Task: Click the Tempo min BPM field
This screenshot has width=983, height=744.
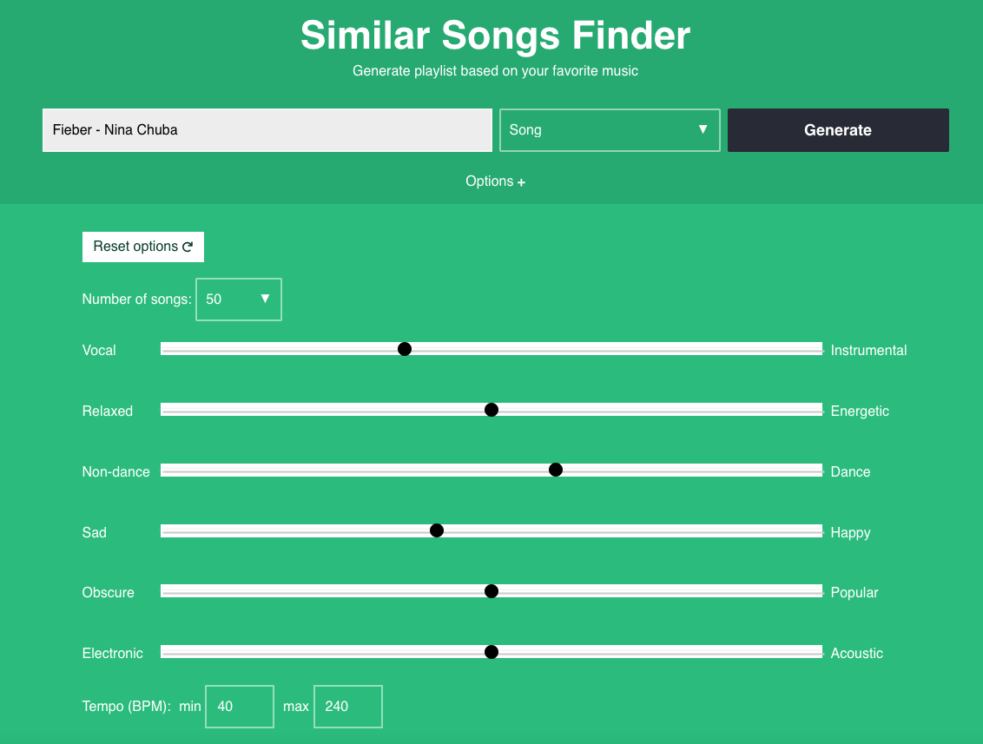Action: tap(240, 707)
